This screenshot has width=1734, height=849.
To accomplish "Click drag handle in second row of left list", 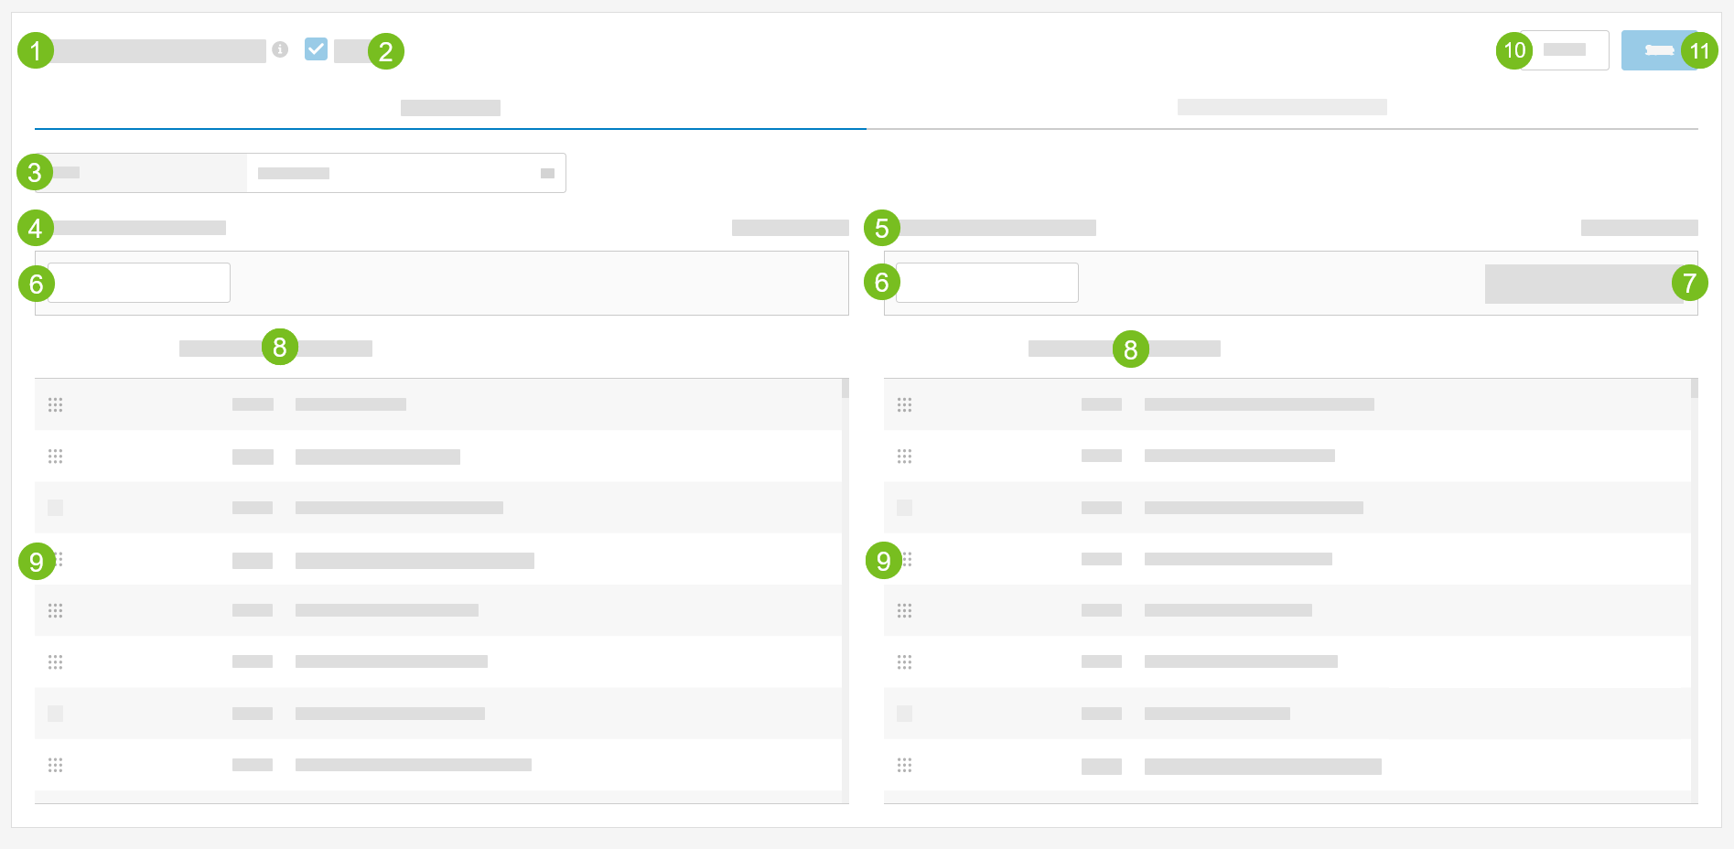I will pos(55,456).
